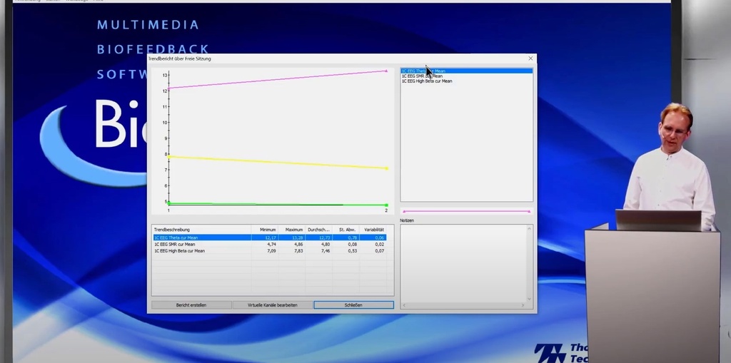Viewport: 731px width, 363px height.
Task: Sort table by the Maximum column header
Action: point(292,230)
